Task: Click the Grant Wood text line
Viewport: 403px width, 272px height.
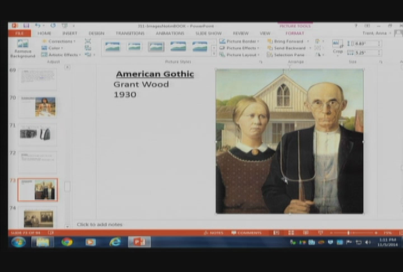Action: [141, 85]
